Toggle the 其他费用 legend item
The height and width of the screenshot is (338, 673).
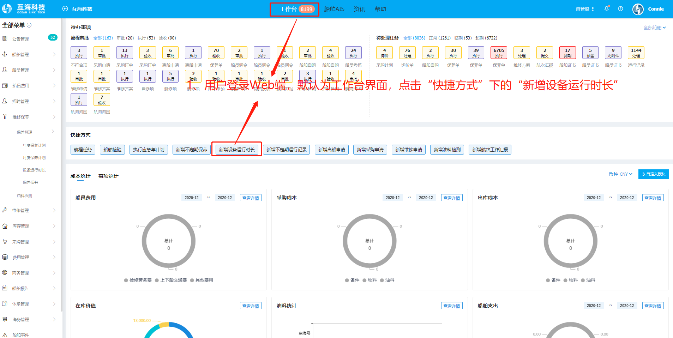(202, 280)
